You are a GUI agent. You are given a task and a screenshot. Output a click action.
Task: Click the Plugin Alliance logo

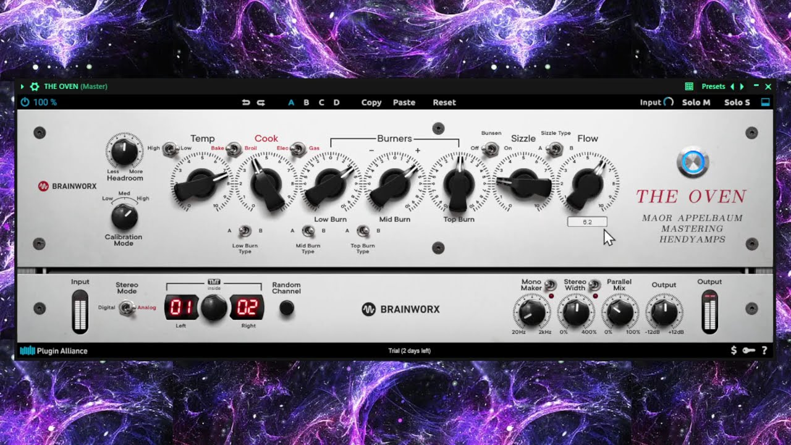tap(54, 350)
